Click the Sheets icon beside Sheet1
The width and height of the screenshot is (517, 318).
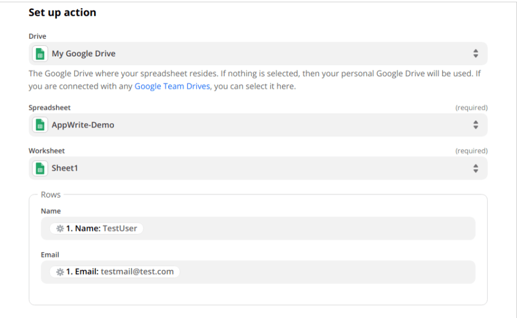click(40, 168)
